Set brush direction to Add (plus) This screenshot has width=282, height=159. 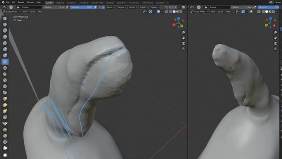pos(100,7)
